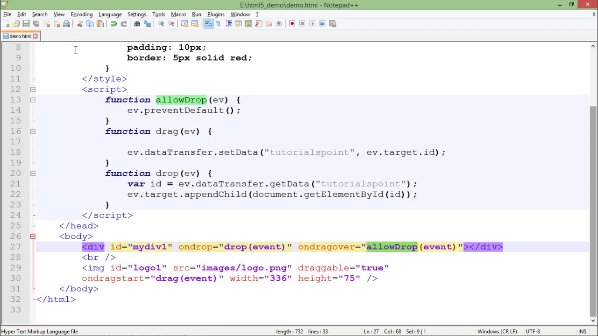Open the Function List panel icon

click(x=258, y=24)
